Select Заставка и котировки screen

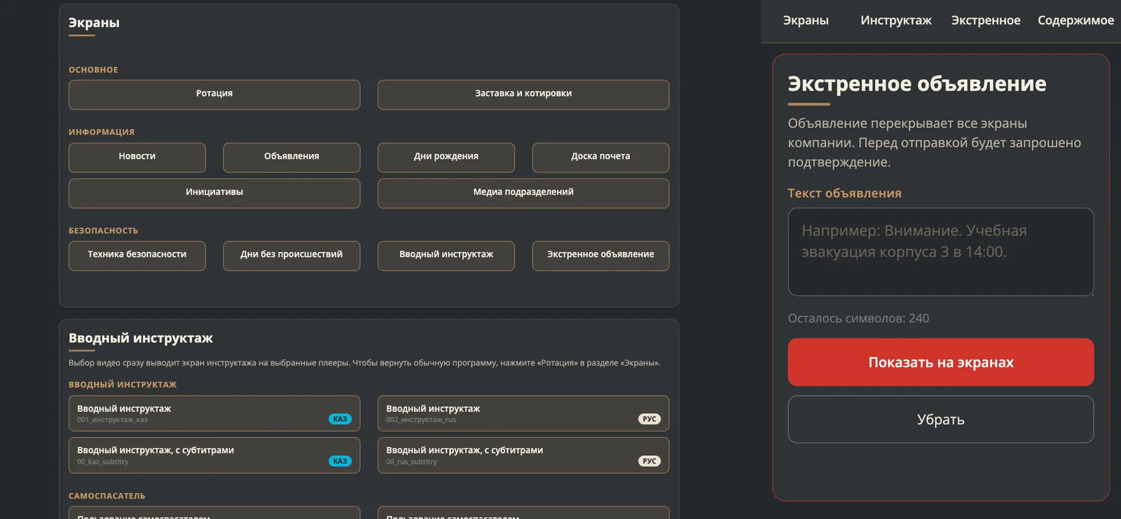(x=523, y=95)
